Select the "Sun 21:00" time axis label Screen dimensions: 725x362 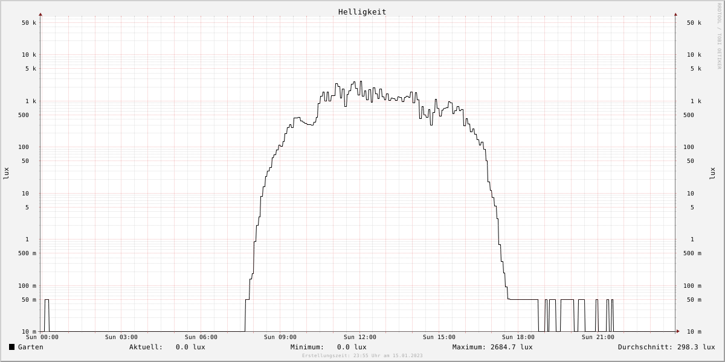point(598,337)
